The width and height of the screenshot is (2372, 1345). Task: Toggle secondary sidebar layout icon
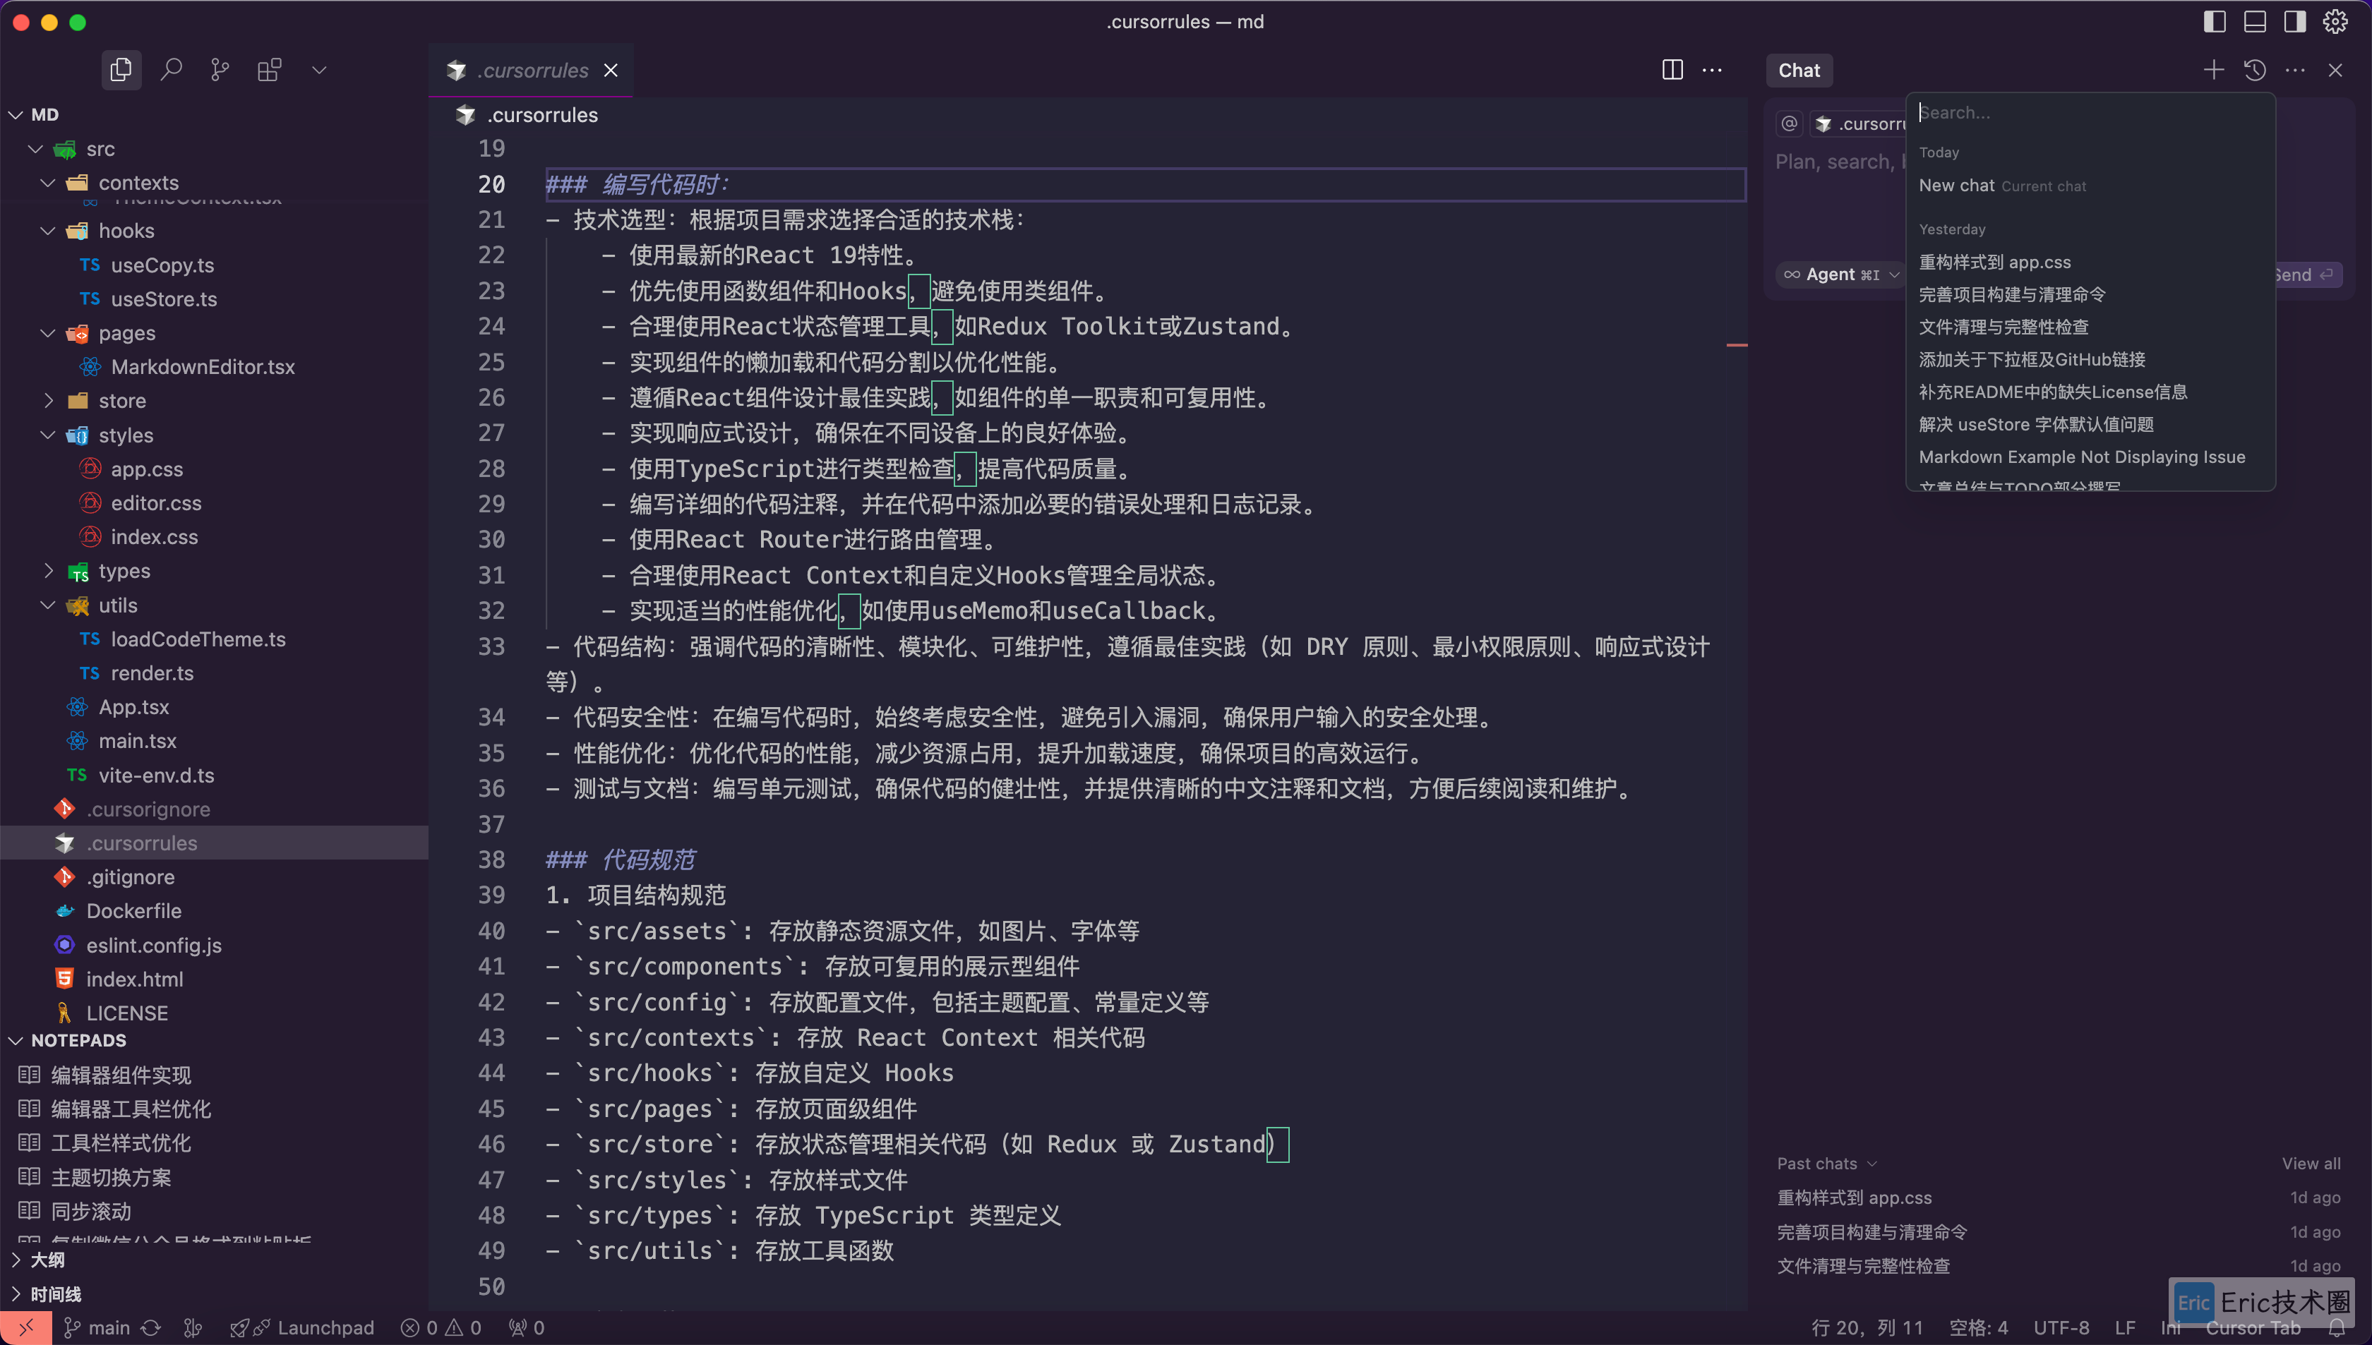coord(2294,21)
